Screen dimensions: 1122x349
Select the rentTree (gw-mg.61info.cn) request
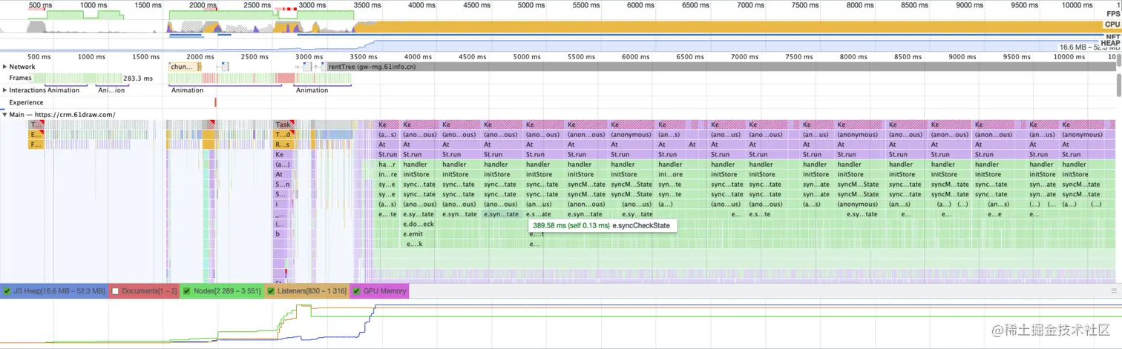[x=720, y=67]
